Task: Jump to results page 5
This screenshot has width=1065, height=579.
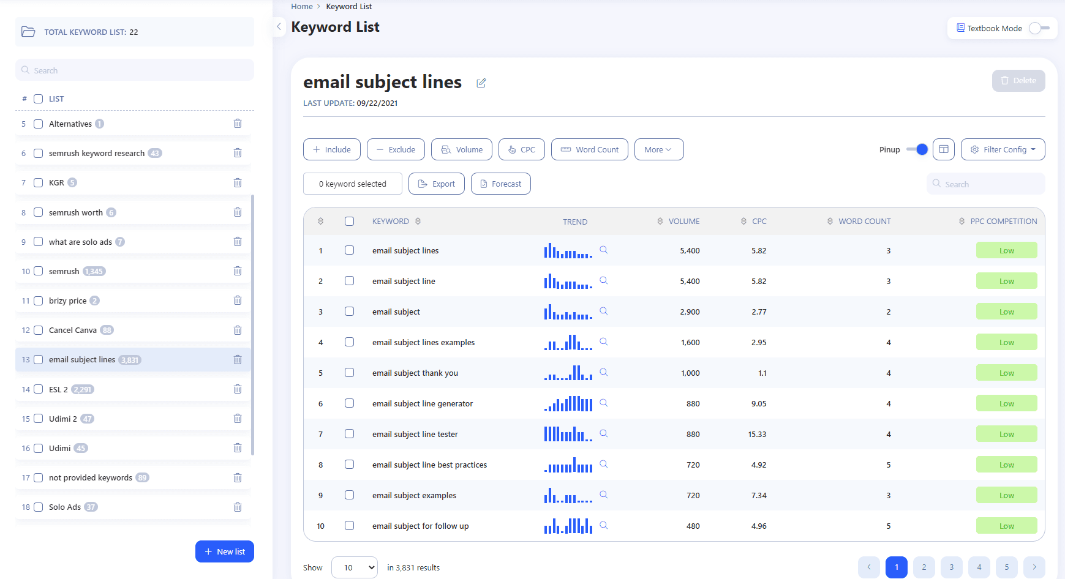Action: coord(1007,567)
